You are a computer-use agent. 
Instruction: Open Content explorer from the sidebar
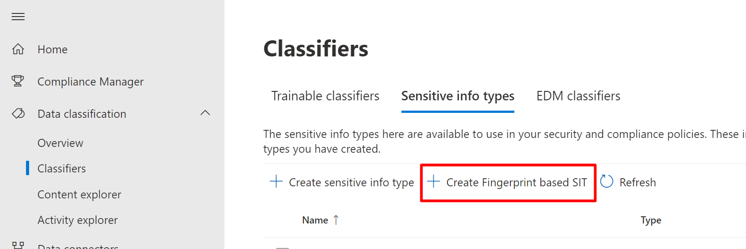tap(79, 194)
